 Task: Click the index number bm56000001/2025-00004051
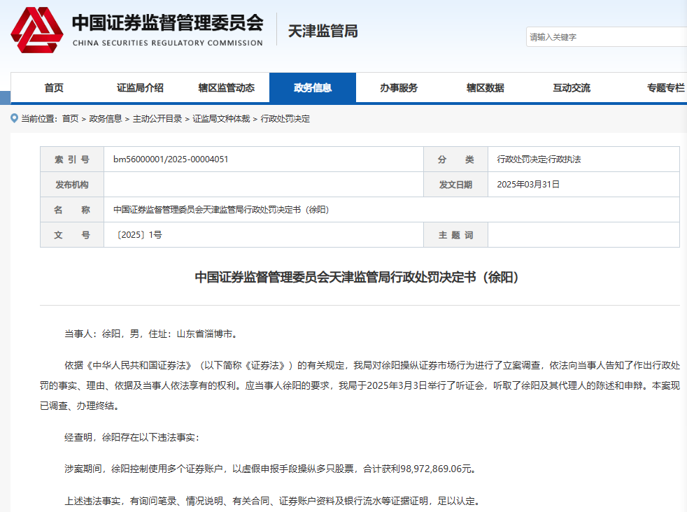[171, 159]
